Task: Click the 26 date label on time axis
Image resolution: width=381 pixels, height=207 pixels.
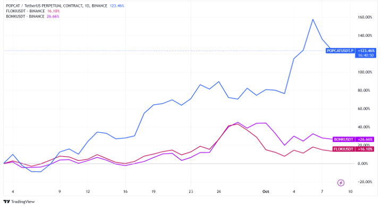Action: pyautogui.click(x=219, y=192)
